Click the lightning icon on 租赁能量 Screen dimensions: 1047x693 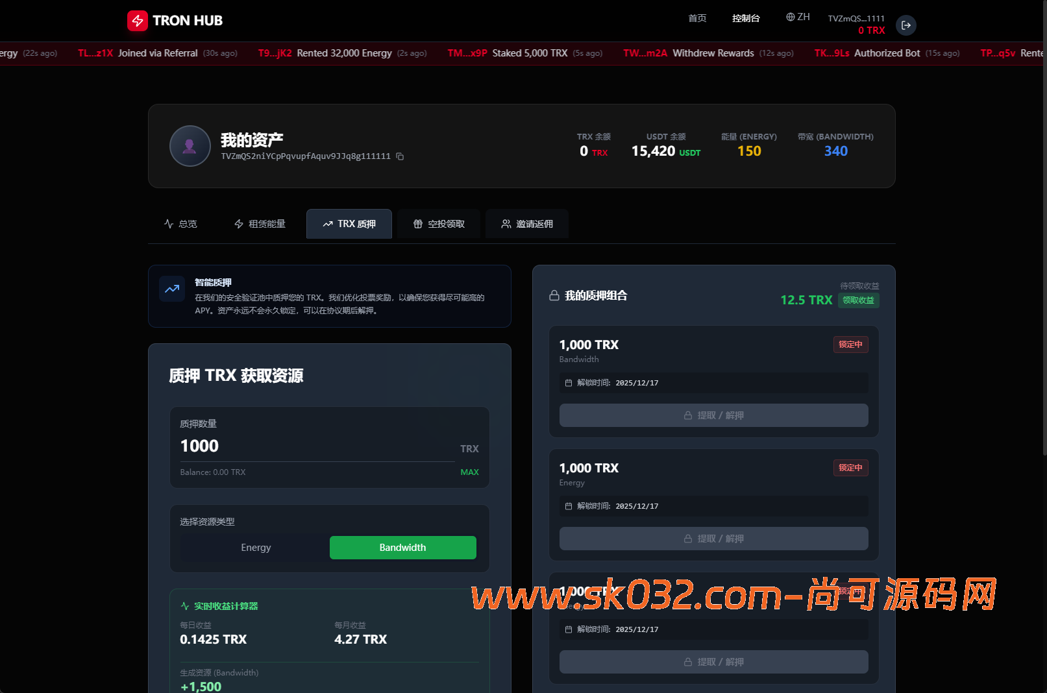point(238,223)
